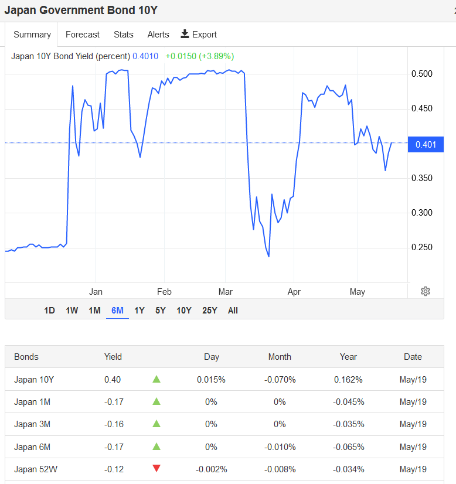Click green up arrow in Japan 10Y row
This screenshot has height=484, width=456.
pos(156,379)
